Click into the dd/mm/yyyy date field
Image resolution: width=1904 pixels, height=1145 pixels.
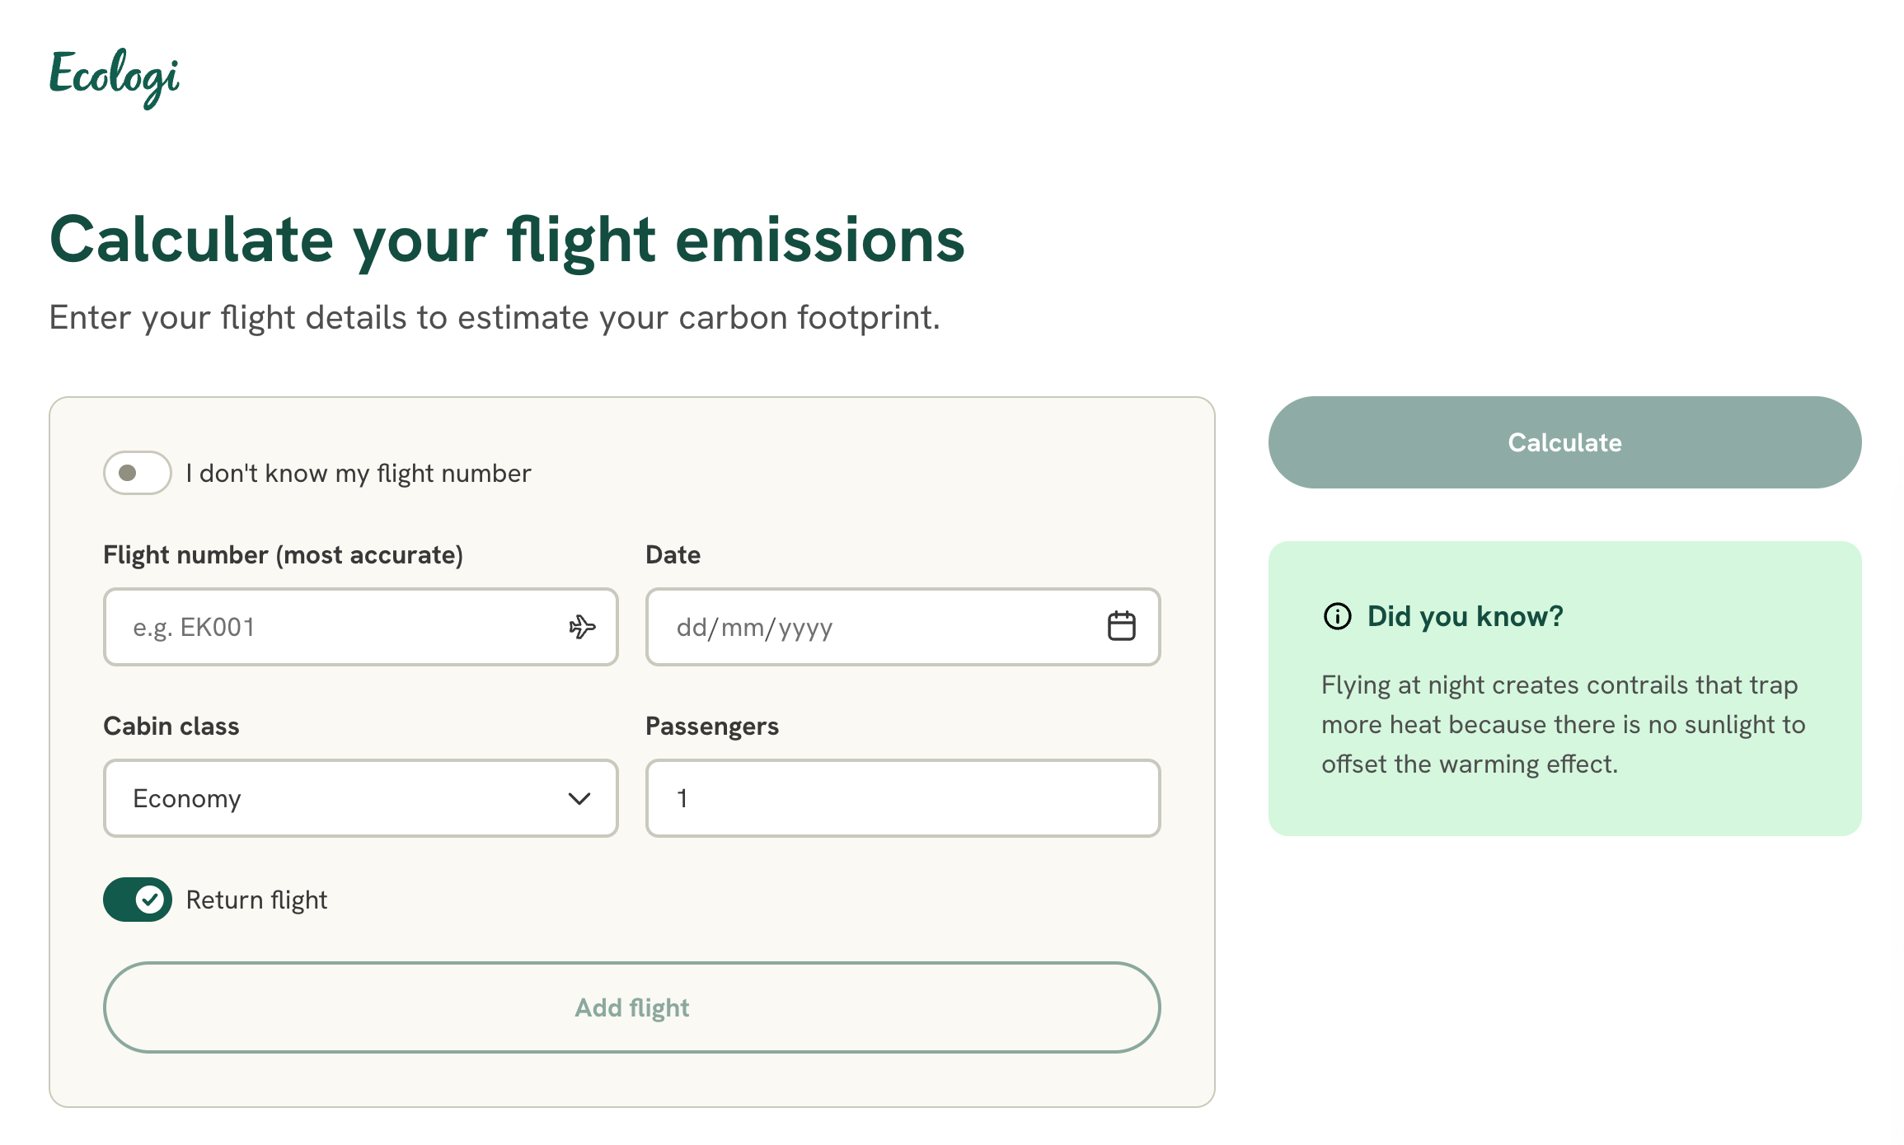pos(874,627)
